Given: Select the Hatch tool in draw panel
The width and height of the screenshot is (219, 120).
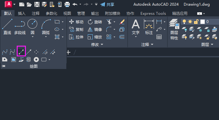Looking at the screenshot, I should coord(57,37).
